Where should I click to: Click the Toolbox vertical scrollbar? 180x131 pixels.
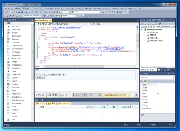tap(33, 52)
